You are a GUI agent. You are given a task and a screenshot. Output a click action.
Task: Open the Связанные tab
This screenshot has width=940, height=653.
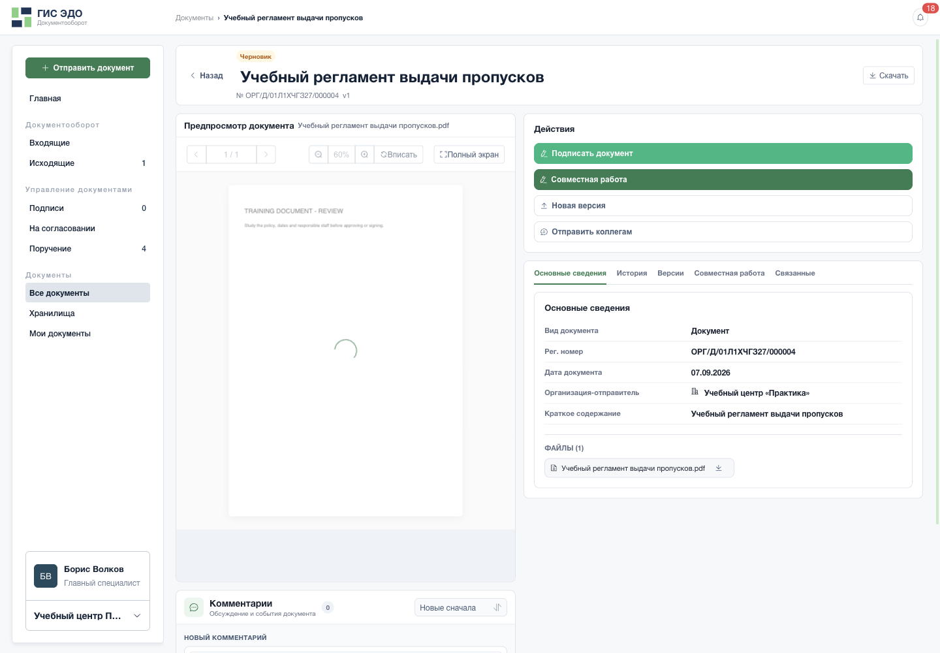pyautogui.click(x=795, y=273)
